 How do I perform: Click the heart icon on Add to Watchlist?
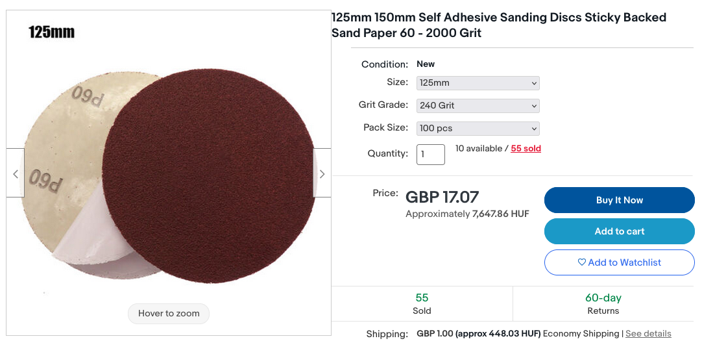click(581, 262)
